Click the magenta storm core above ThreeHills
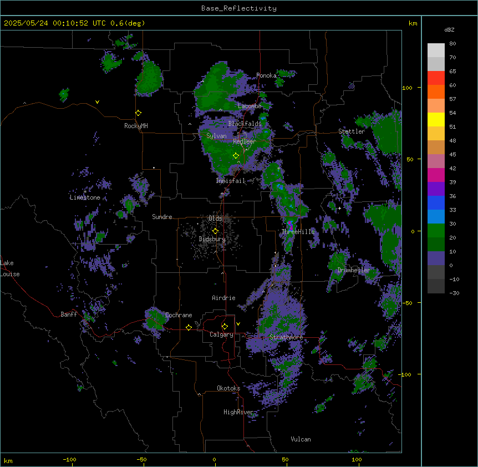This screenshot has width=478, height=467. click(x=291, y=225)
